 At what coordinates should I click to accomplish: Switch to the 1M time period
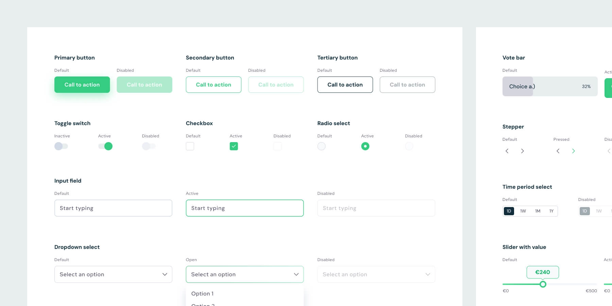click(538, 211)
